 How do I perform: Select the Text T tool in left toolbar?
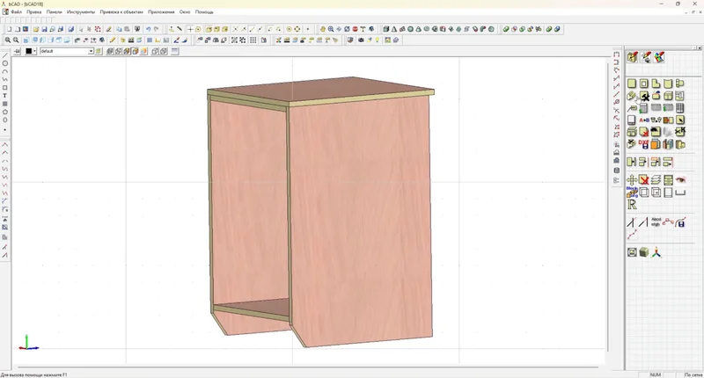pyautogui.click(x=5, y=96)
